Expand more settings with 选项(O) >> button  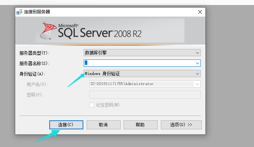pyautogui.click(x=181, y=125)
